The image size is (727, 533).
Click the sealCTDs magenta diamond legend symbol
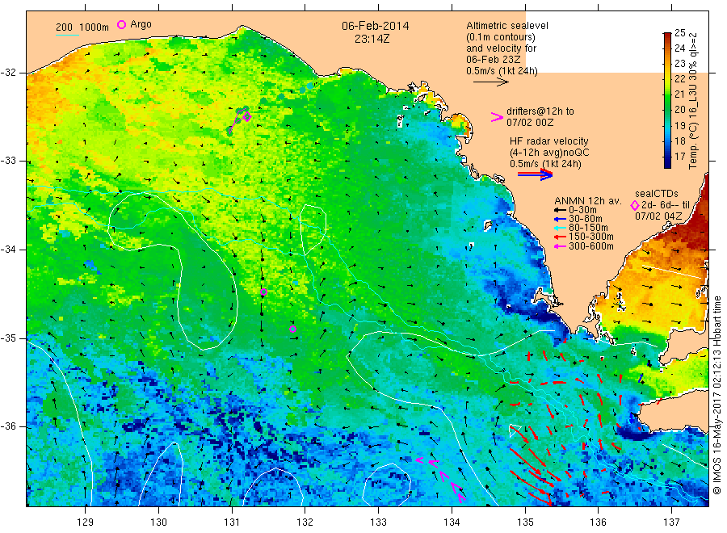pos(635,205)
